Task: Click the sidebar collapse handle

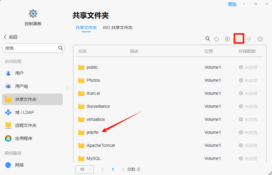Action: [x=68, y=88]
